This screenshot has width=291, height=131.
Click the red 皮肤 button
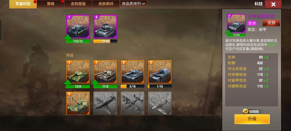(271, 23)
